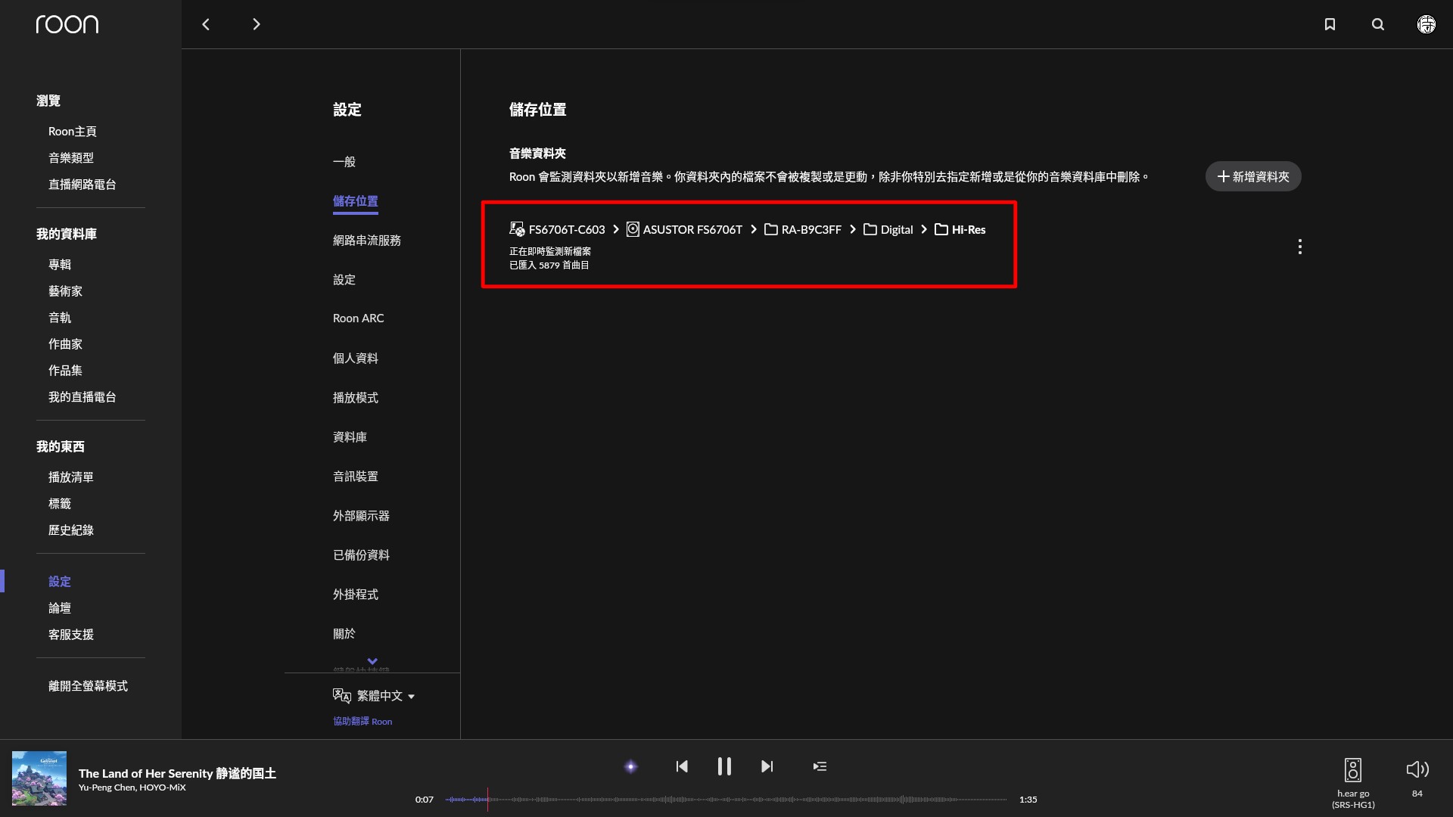Click the language translation icon
Viewport: 1453px width, 817px height.
(342, 695)
